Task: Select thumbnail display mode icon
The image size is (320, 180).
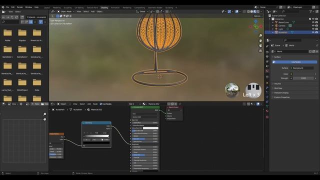Action: pyautogui.click(x=31, y=22)
